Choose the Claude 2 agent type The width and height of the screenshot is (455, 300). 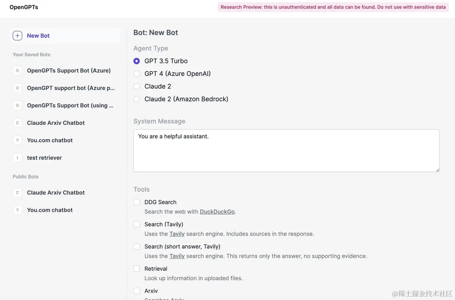136,86
